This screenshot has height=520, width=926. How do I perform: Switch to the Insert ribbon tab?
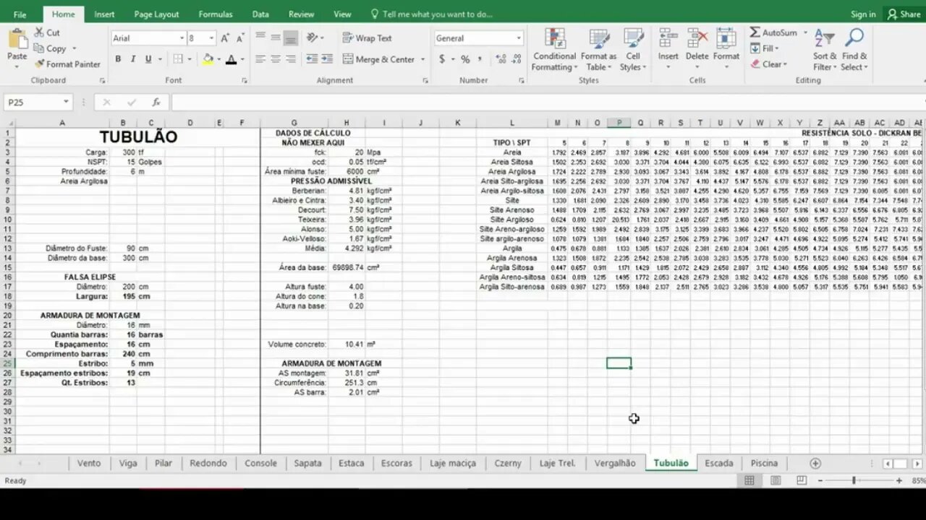point(104,14)
